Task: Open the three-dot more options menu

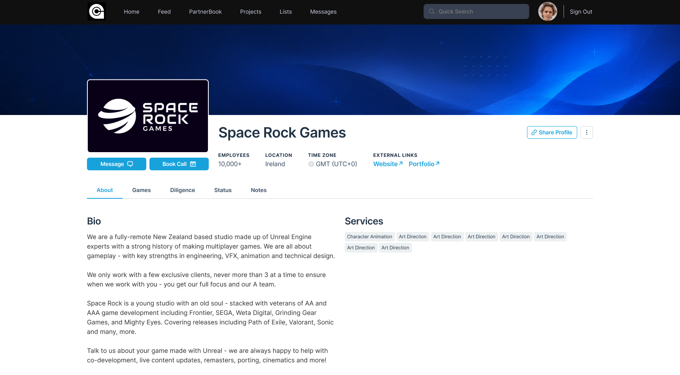Action: (x=587, y=132)
